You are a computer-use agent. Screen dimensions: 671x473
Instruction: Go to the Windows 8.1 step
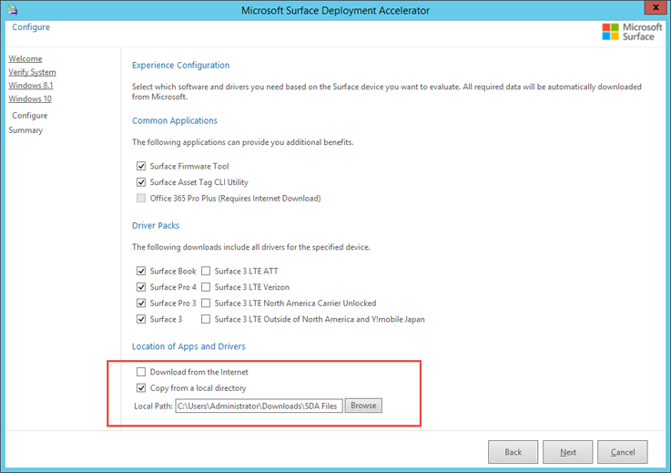coord(31,86)
